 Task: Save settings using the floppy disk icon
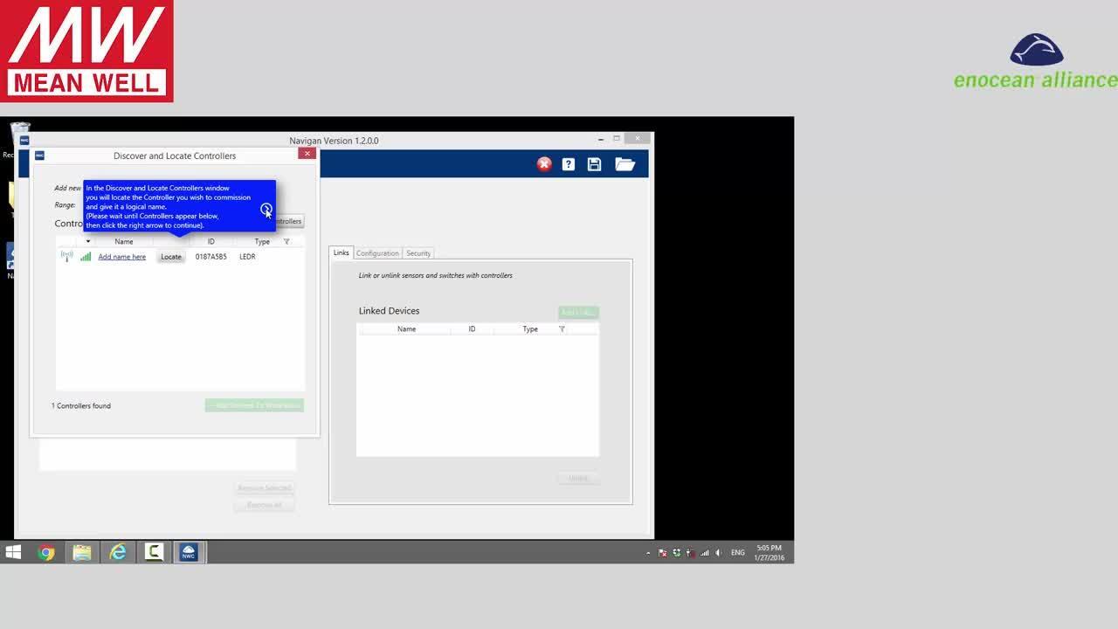click(x=594, y=163)
